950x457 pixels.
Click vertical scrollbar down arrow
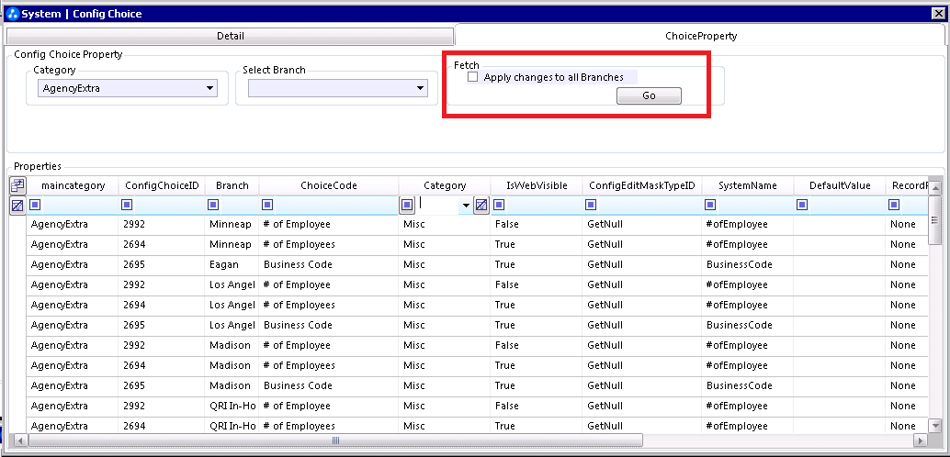(x=935, y=426)
